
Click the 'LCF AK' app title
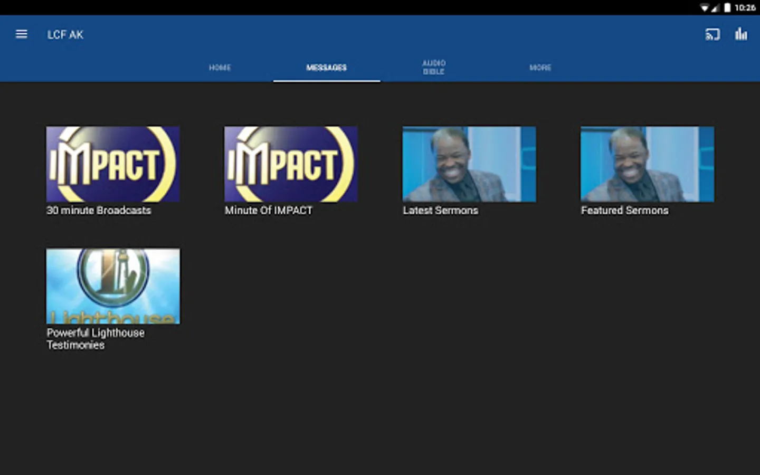click(x=65, y=35)
